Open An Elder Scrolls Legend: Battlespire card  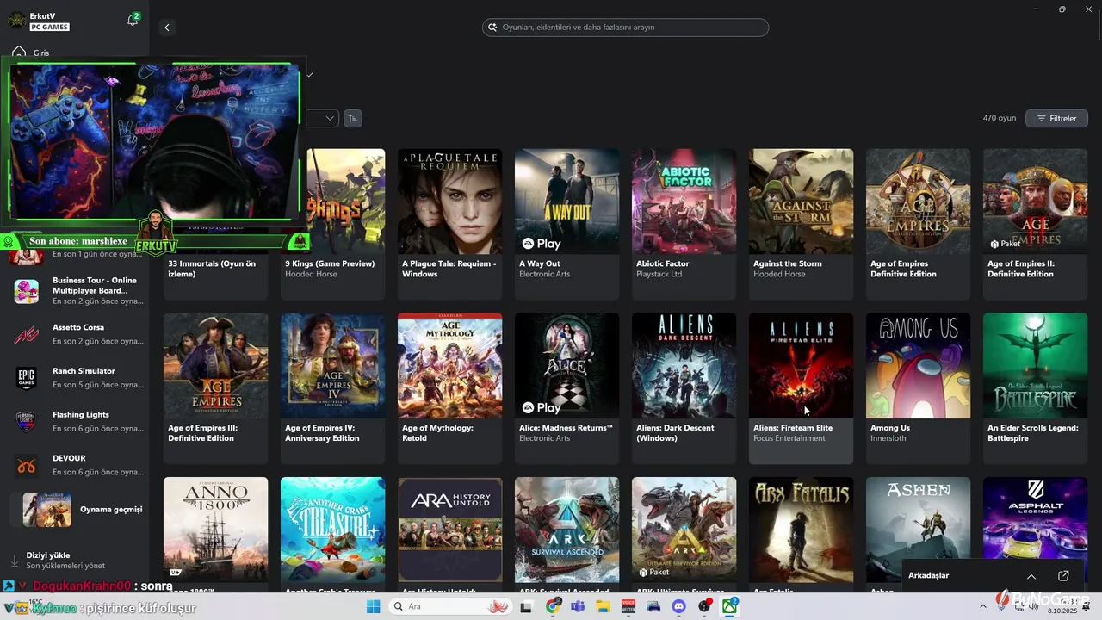pos(1036,388)
